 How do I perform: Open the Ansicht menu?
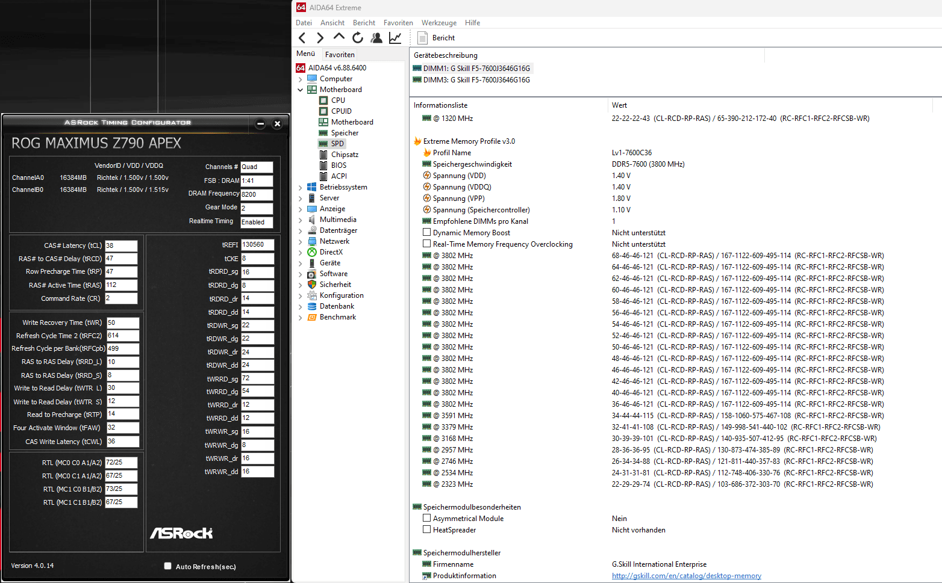click(x=332, y=23)
